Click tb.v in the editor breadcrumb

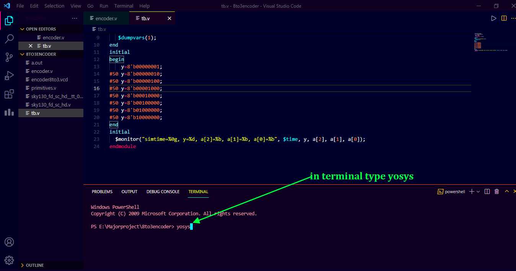pyautogui.click(x=102, y=29)
